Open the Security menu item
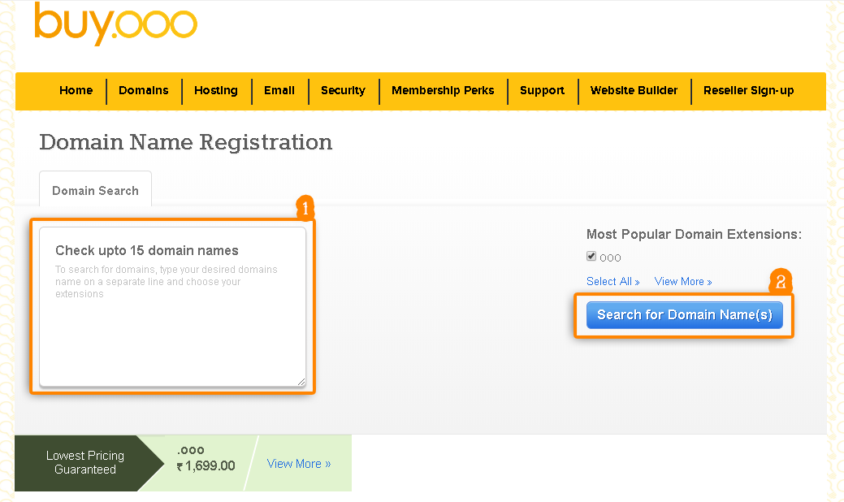Image resolution: width=844 pixels, height=502 pixels. (x=343, y=91)
